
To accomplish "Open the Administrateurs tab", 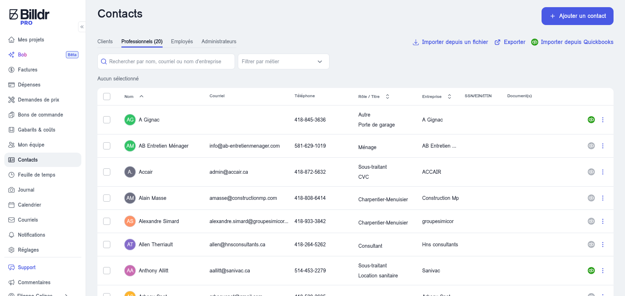I will point(219,41).
